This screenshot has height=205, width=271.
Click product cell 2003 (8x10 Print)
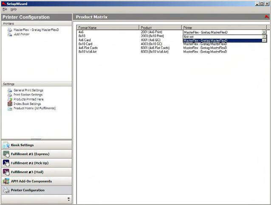pos(152,36)
